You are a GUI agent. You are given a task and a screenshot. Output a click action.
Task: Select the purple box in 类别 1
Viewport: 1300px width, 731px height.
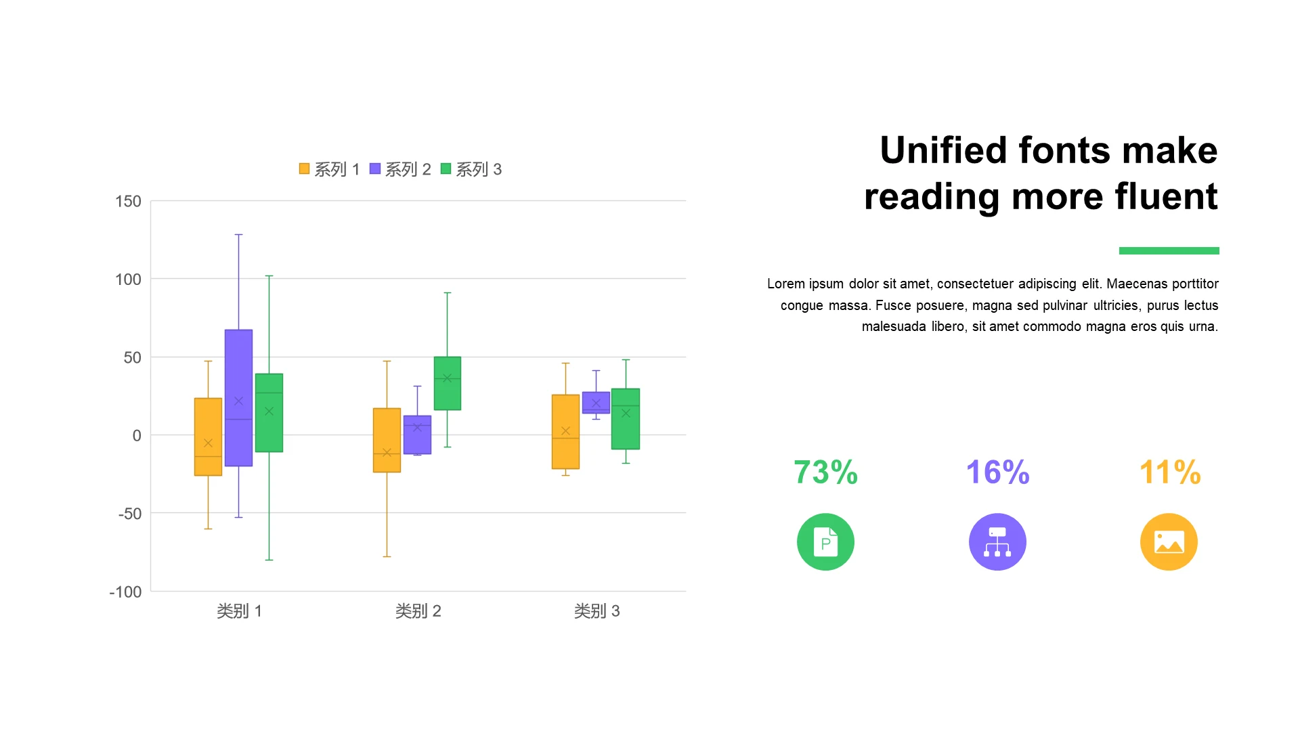[238, 379]
